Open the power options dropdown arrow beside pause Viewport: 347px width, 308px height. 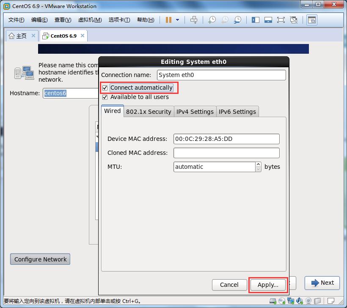177,20
